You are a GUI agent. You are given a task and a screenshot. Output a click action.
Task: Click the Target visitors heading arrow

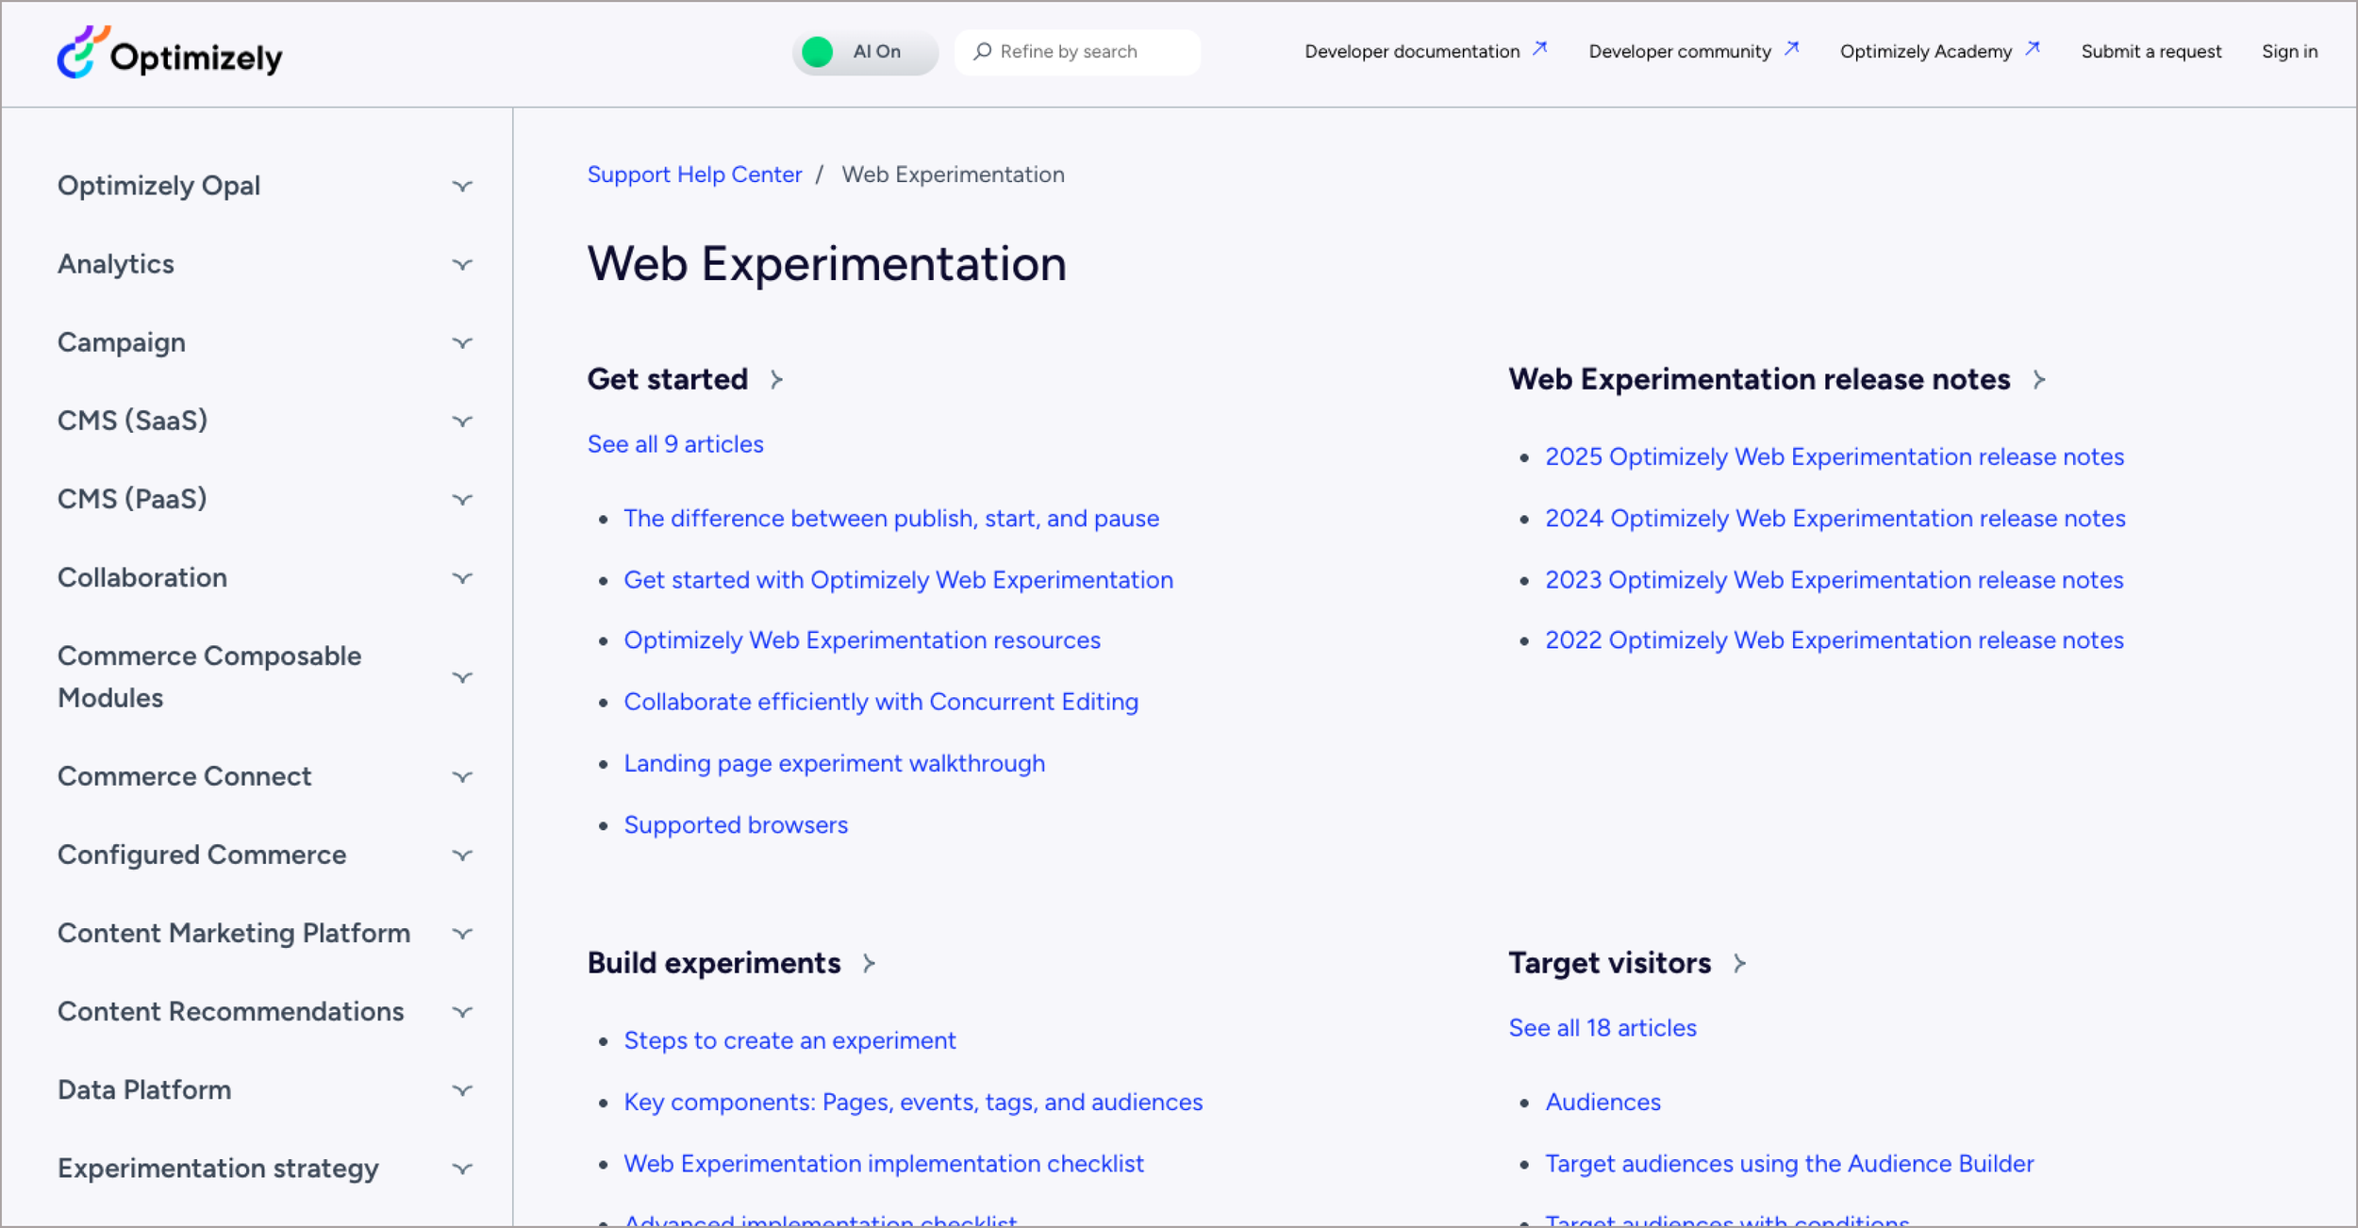click(x=1739, y=964)
